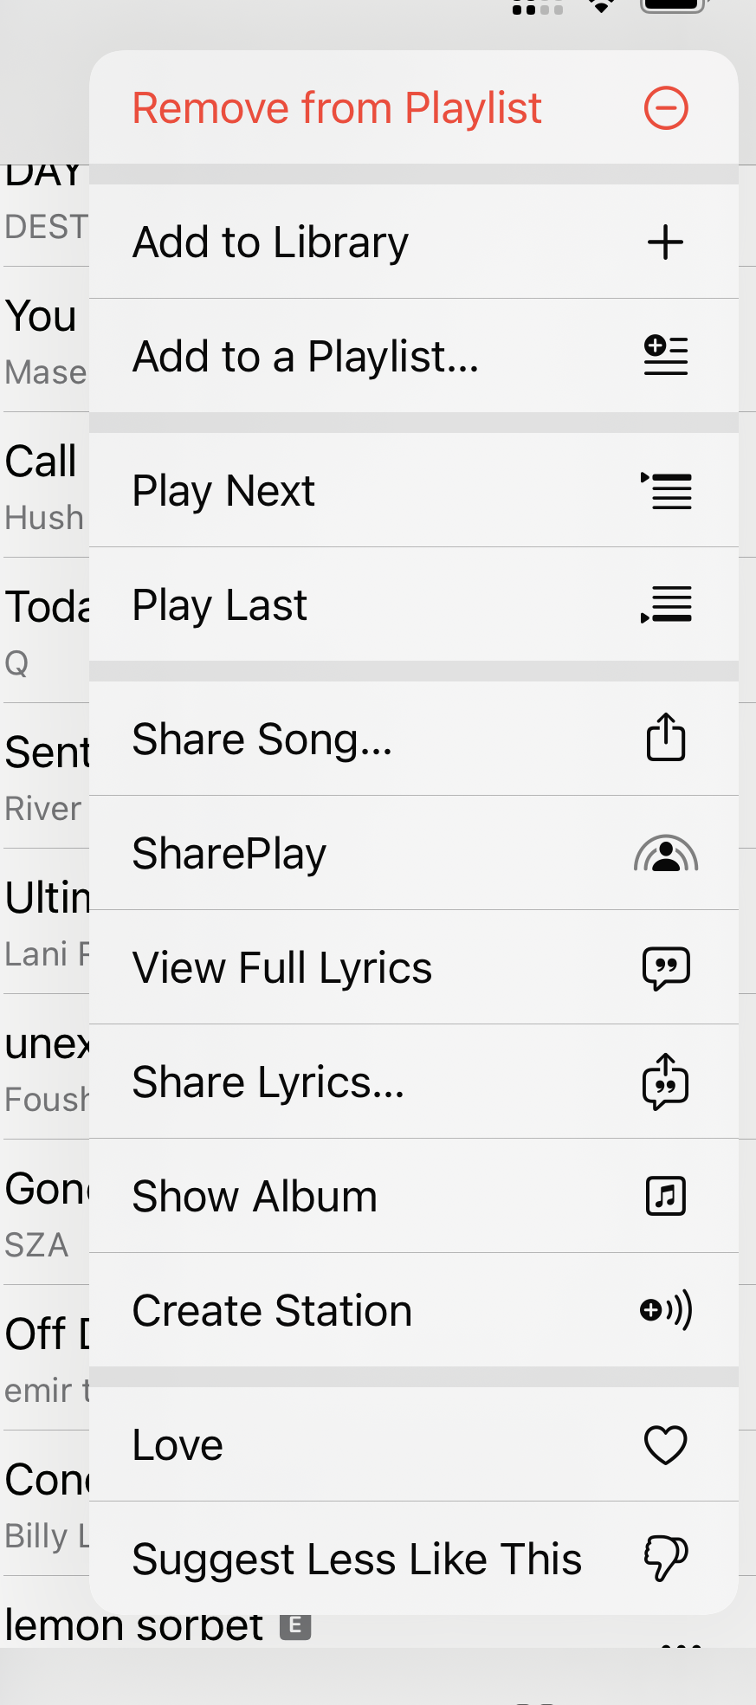Tap the plus icon for Add to Library
The width and height of the screenshot is (756, 1705).
pos(666,242)
